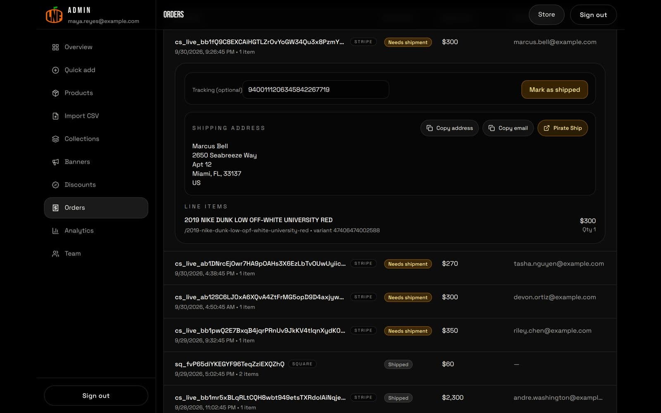This screenshot has height=413, width=661.
Task: Click the line item 2019 Nike Dunk title
Action: pyautogui.click(x=258, y=220)
